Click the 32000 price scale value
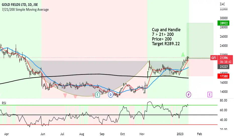The width and height of the screenshot is (234, 138). 224,9
